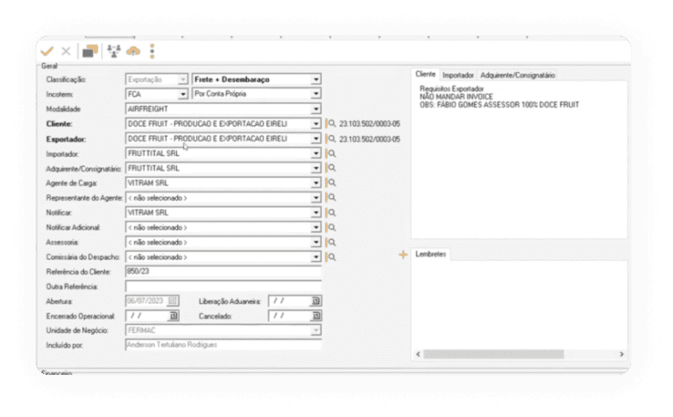Open the Agente de Carga dropdown
Viewport: 673px width, 417px height.
315,183
